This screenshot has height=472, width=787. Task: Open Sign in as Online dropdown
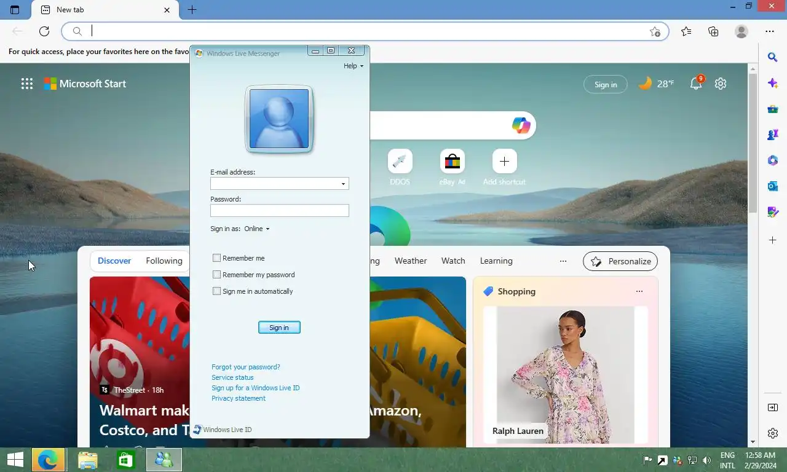[257, 229]
